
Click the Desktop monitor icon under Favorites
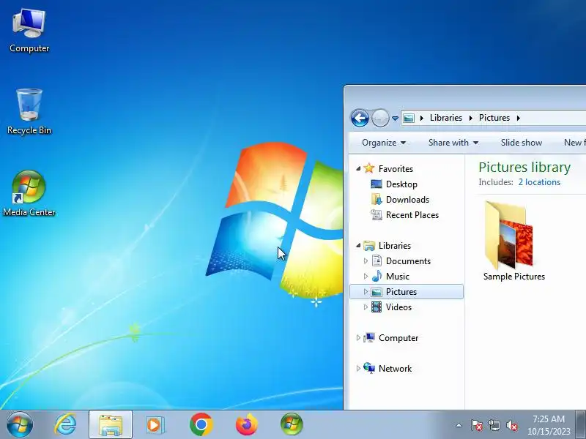coord(377,184)
